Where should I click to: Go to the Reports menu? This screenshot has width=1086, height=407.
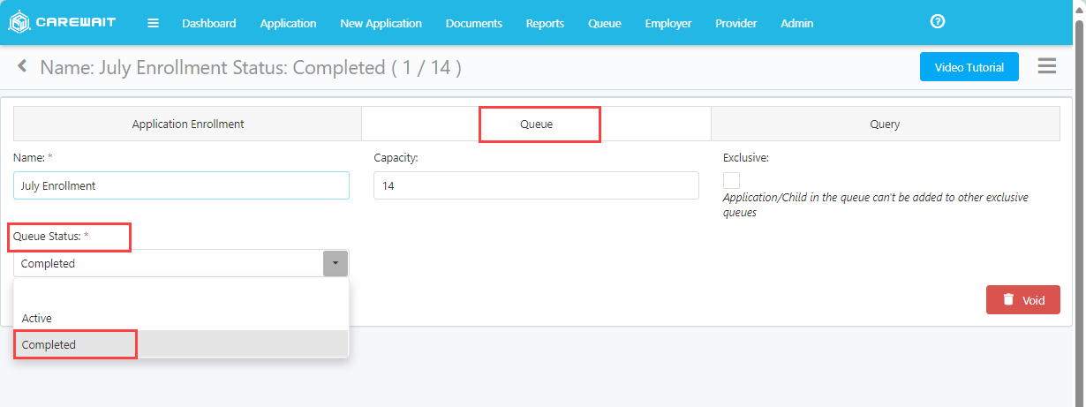click(x=545, y=23)
